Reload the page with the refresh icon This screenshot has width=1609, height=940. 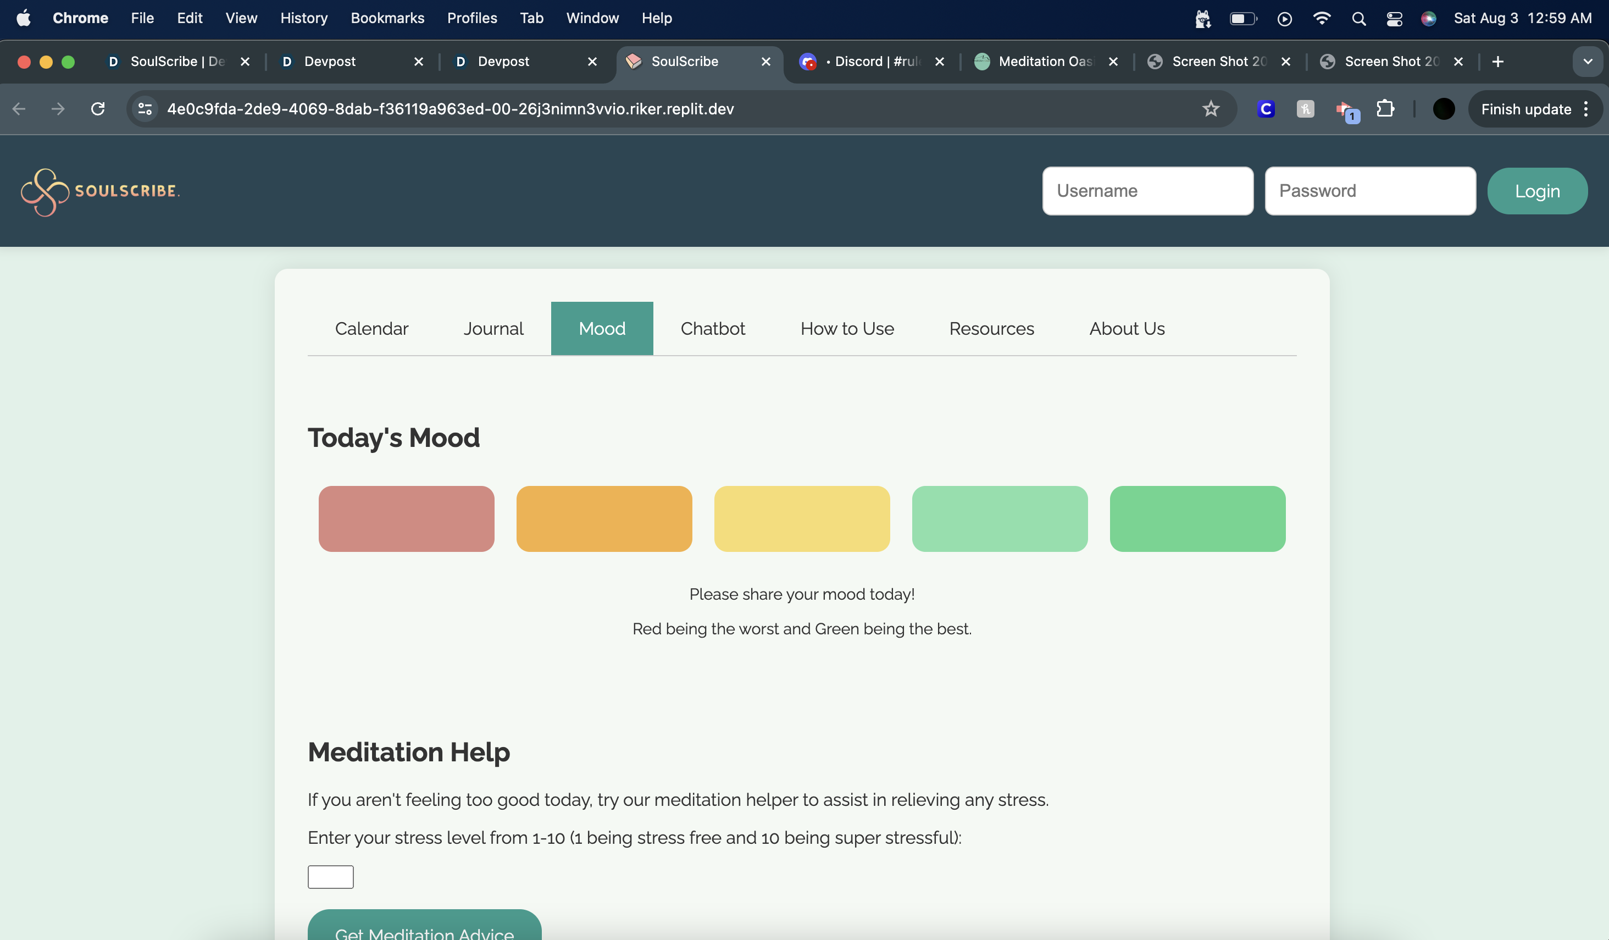98,109
